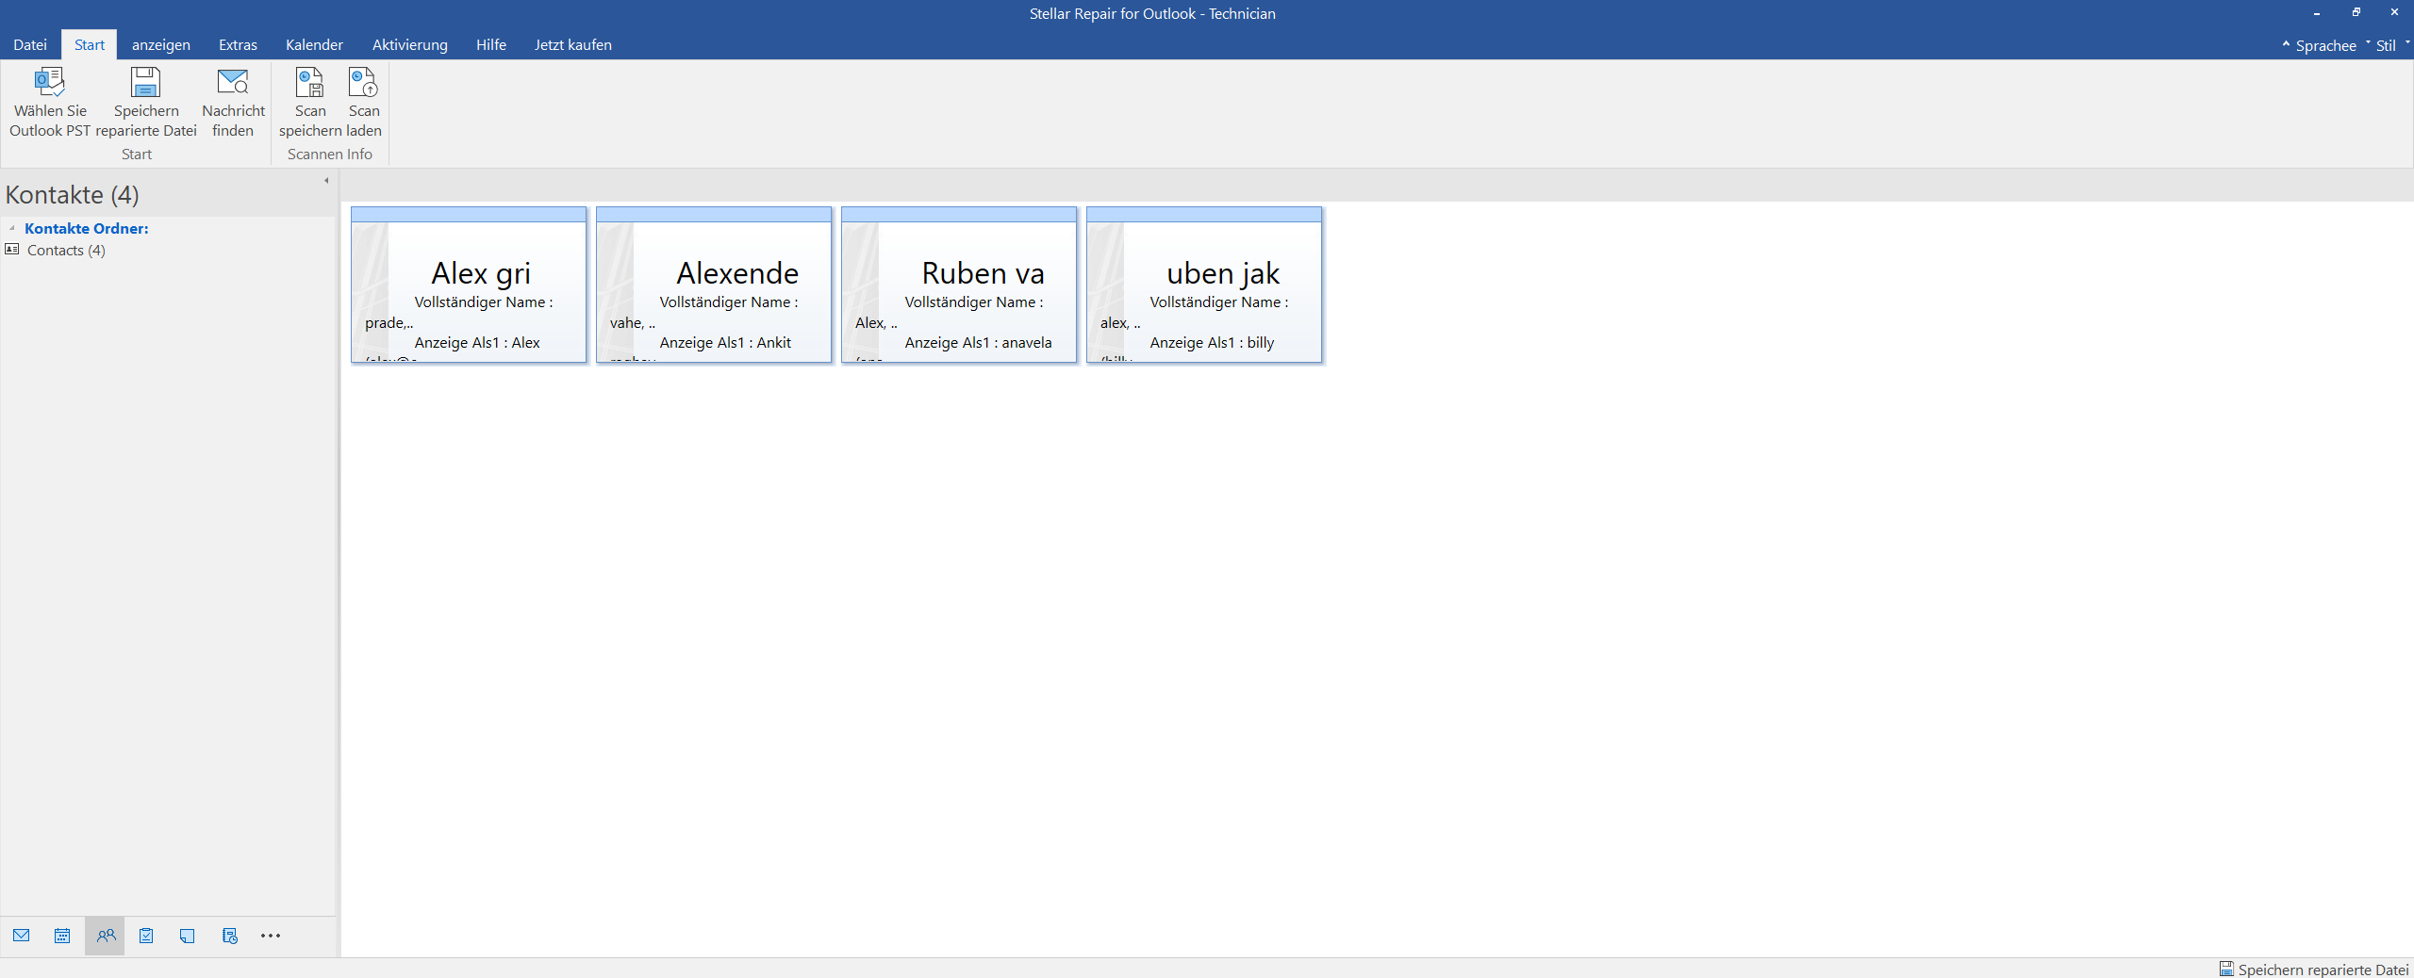Select the Contacts people icon
Viewport: 2414px width, 978px height.
coord(106,936)
